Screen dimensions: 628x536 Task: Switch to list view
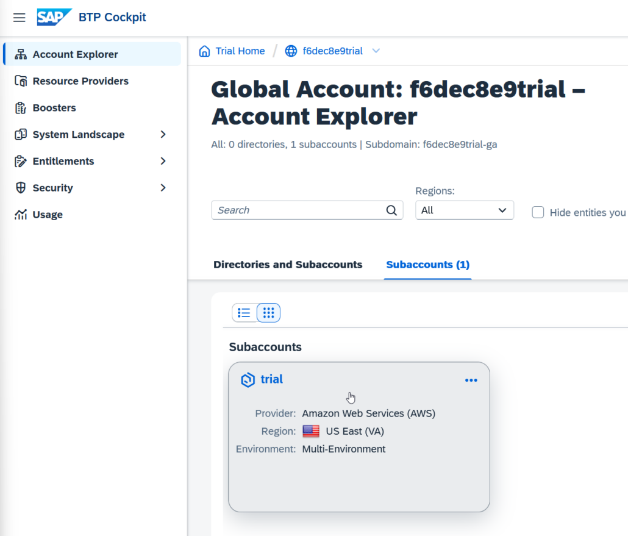click(x=244, y=313)
